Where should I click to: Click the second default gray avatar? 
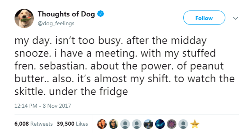point(136,124)
